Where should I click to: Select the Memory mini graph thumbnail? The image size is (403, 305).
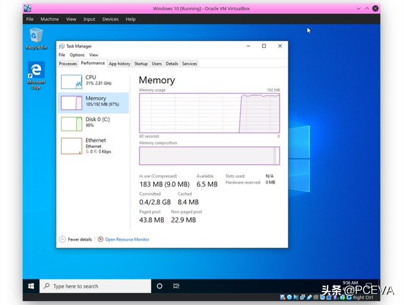coord(71,103)
